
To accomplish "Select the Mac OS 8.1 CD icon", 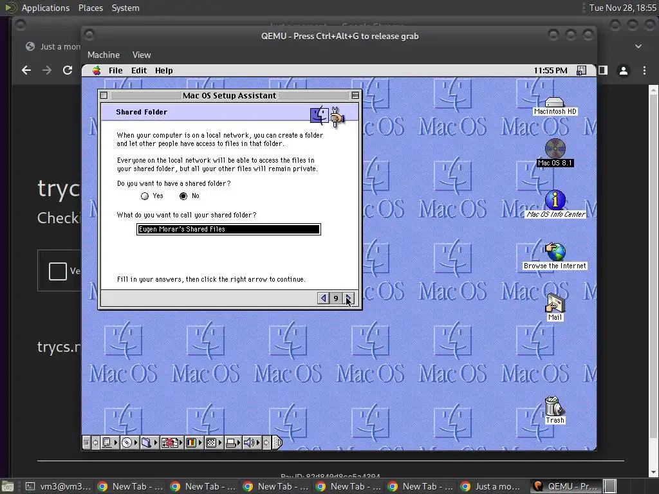I will pyautogui.click(x=555, y=148).
